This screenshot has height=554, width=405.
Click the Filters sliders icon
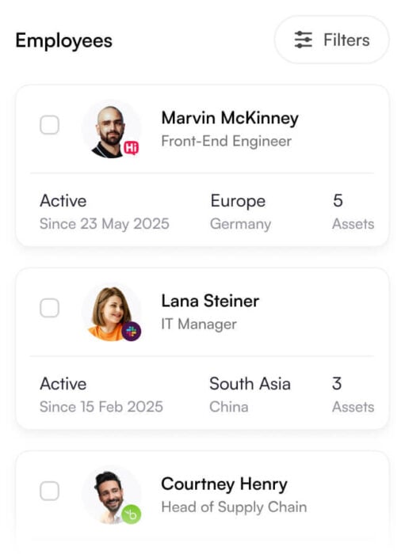coord(303,40)
